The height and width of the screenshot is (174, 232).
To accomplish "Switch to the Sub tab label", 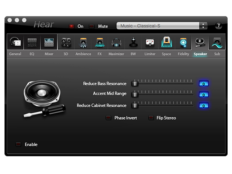I will coord(217,54).
